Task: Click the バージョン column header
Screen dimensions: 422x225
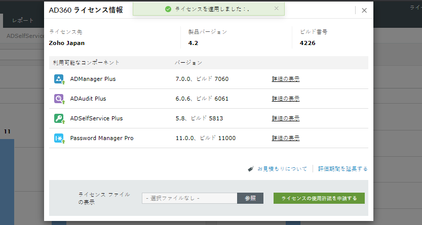Action: click(x=188, y=63)
